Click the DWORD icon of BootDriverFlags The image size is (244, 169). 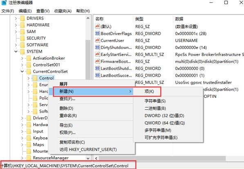(x=97, y=33)
